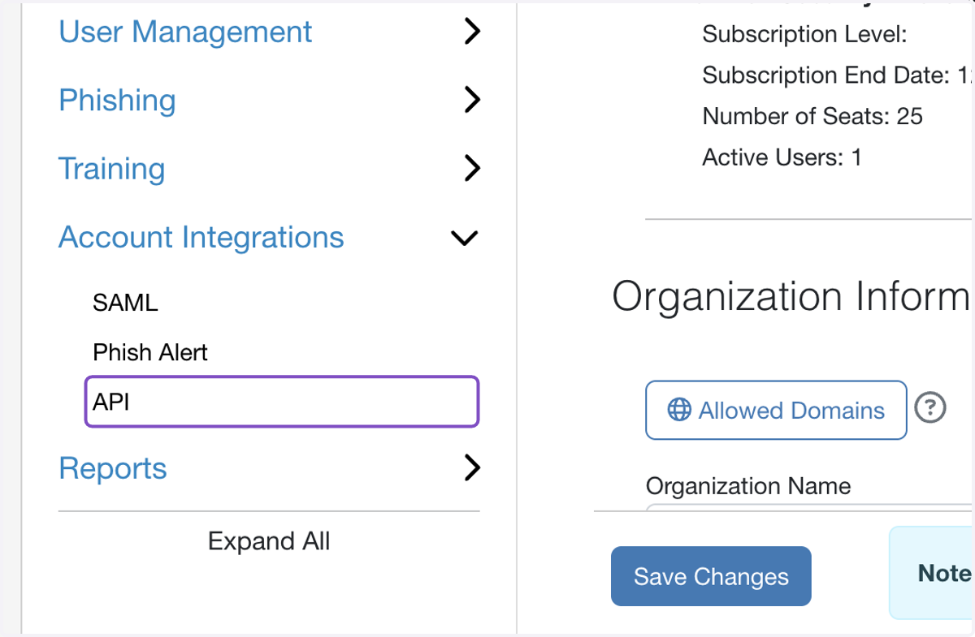975x637 pixels.
Task: Click the Active Users: 1 text
Action: point(782,157)
